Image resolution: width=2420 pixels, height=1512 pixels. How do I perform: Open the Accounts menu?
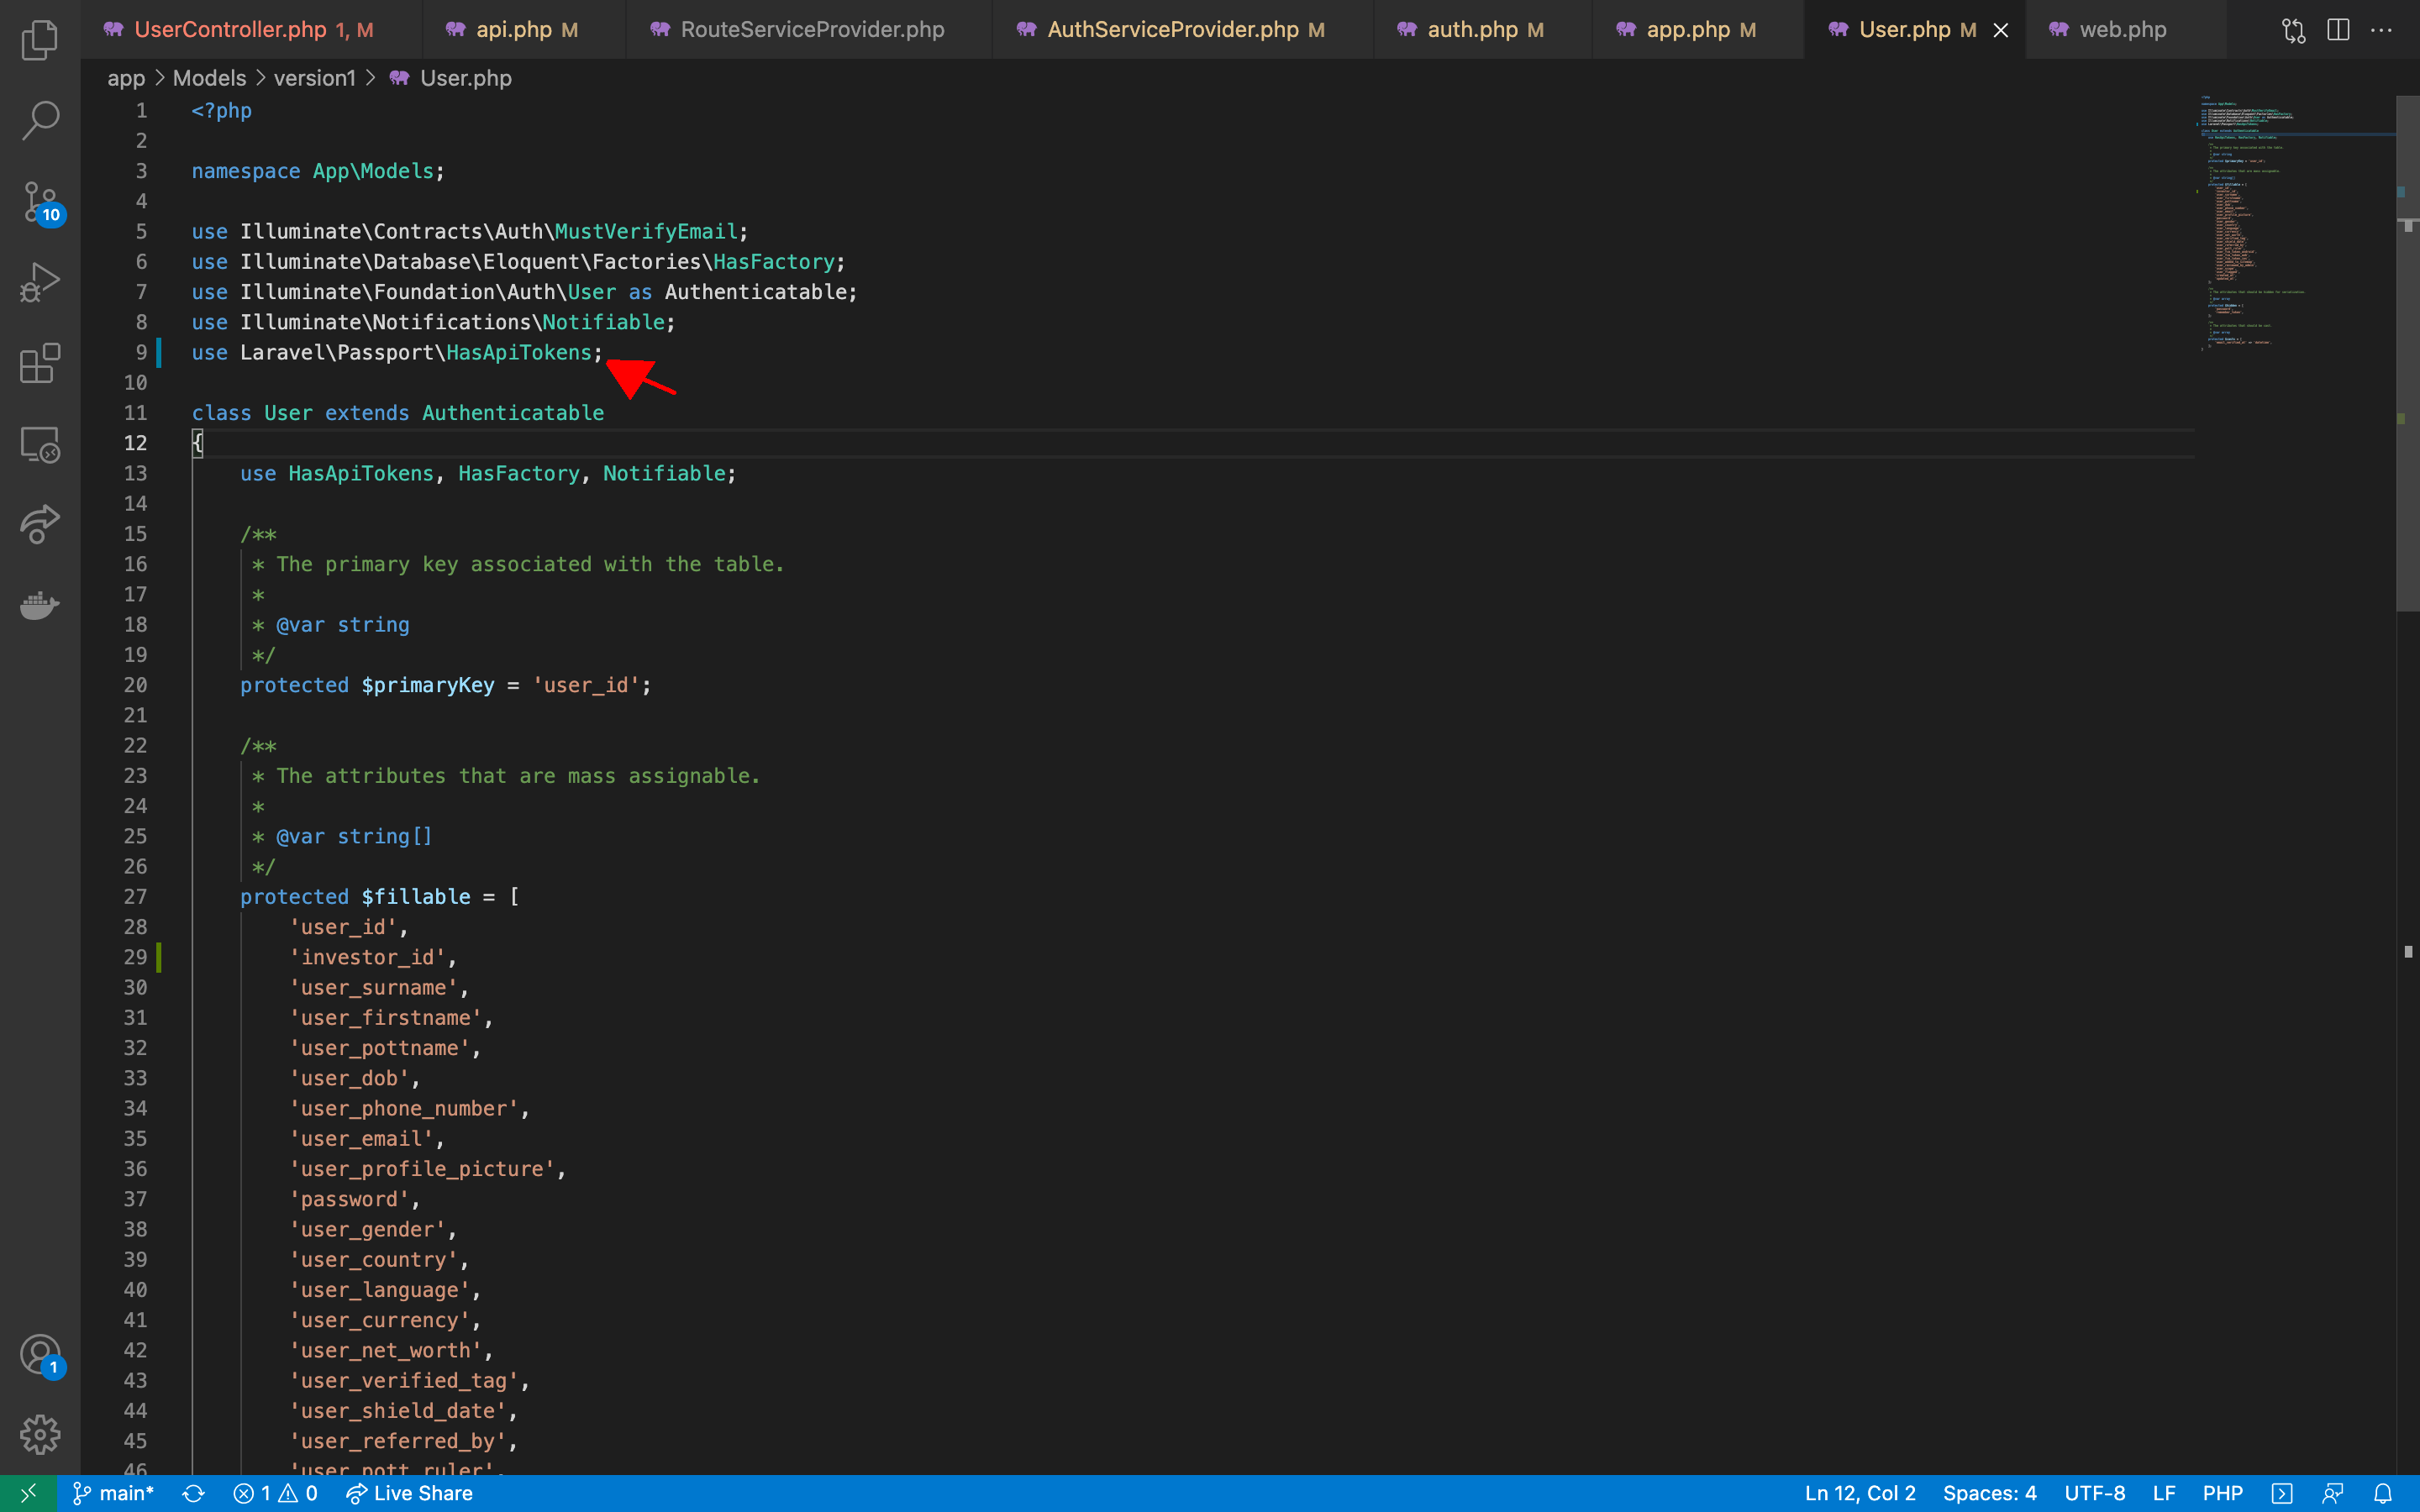tap(40, 1356)
